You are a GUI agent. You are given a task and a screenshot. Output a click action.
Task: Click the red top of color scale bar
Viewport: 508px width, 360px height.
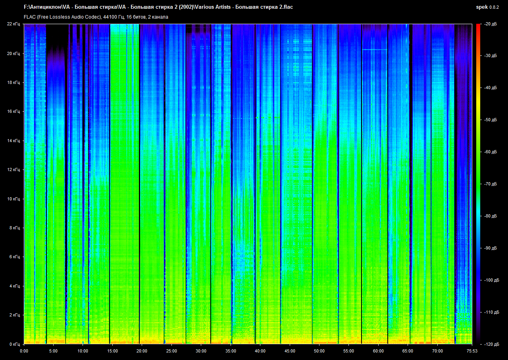tap(478, 26)
